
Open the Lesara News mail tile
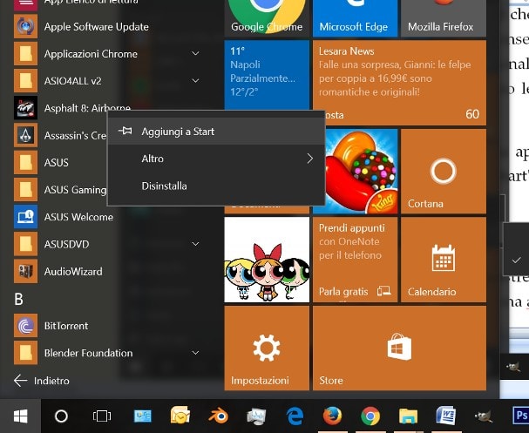coord(399,83)
